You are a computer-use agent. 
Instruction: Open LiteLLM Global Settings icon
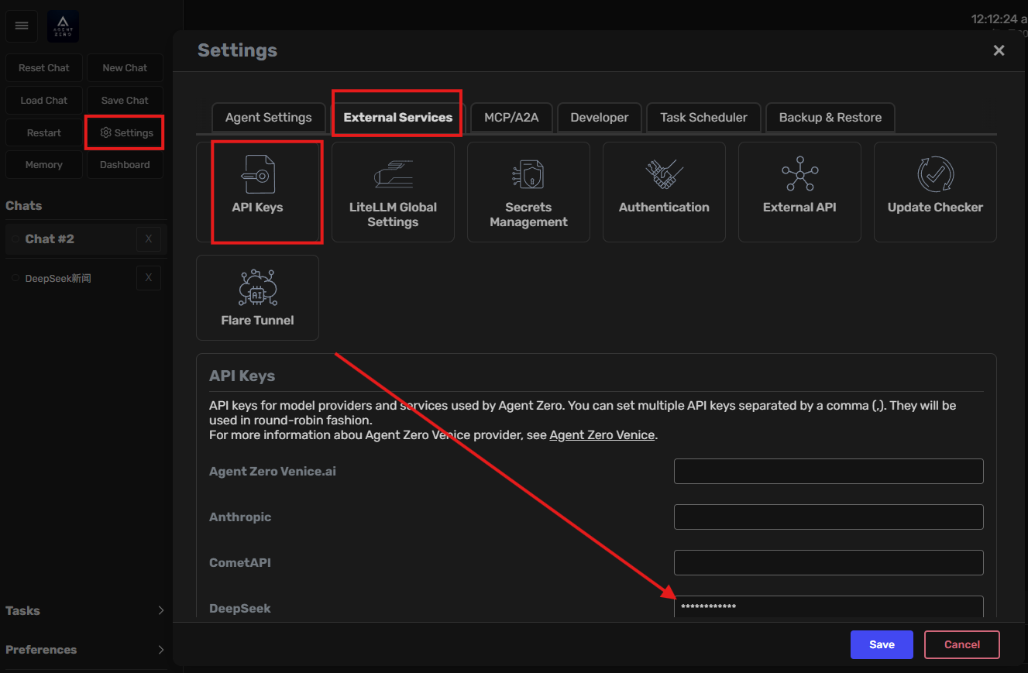393,175
